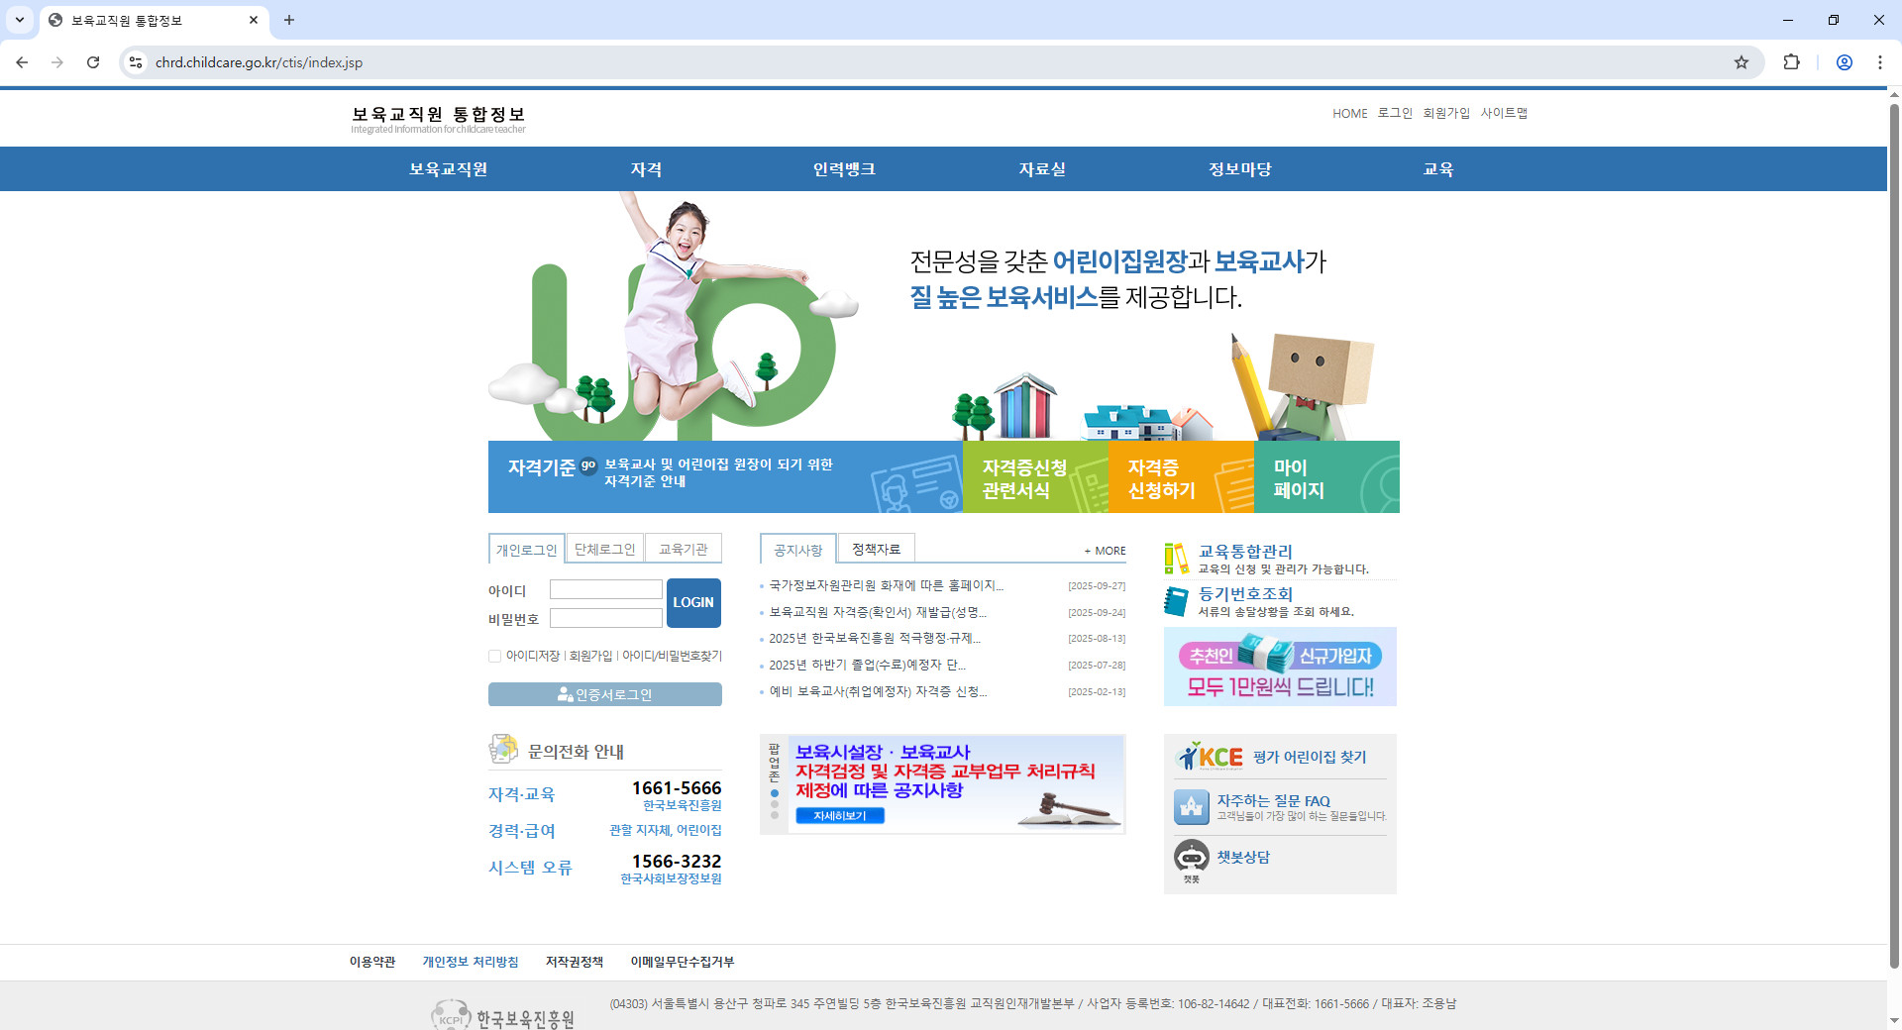
Task: Open the 자격증 신청하기 orange tile
Action: pyautogui.click(x=1181, y=476)
